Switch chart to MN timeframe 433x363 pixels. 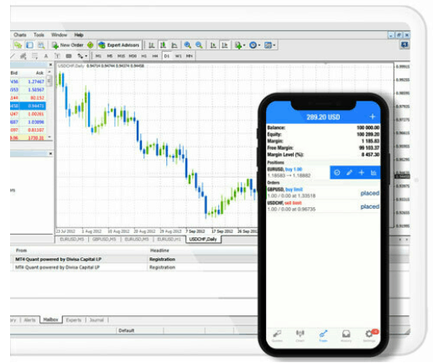pyautogui.click(x=190, y=56)
